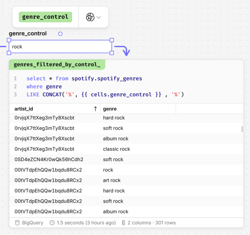Click the clock icon in footer

coord(52,223)
